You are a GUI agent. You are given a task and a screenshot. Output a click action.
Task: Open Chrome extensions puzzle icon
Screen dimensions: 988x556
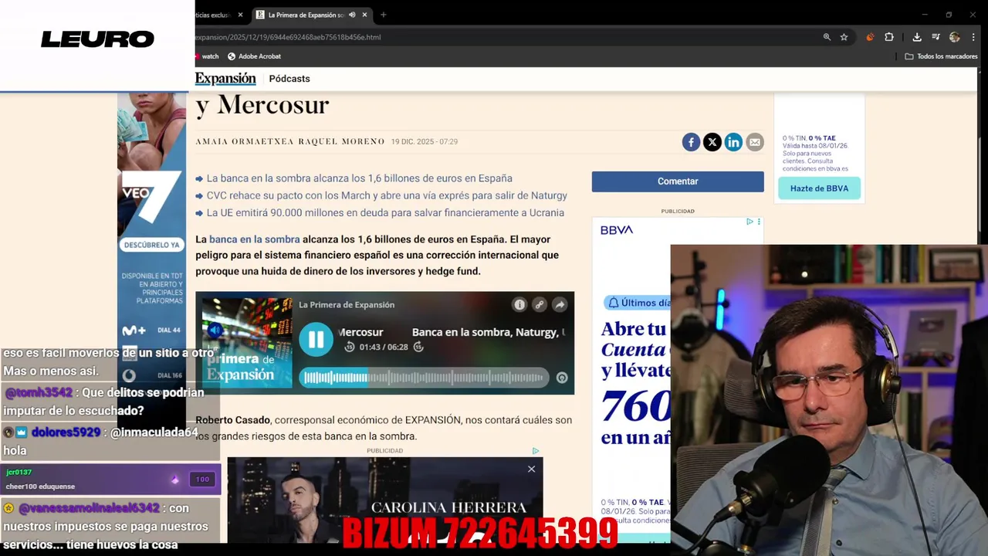pos(889,37)
